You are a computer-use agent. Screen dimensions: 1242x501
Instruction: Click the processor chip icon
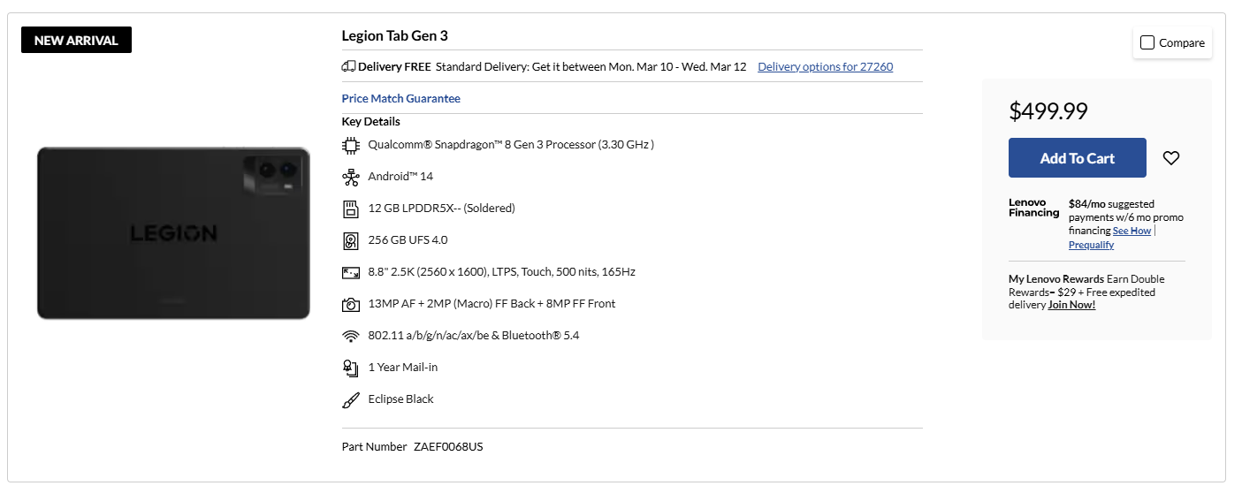(350, 145)
